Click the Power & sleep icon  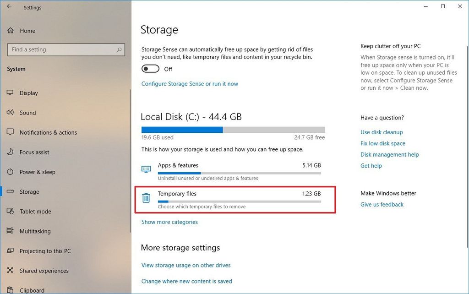click(10, 172)
